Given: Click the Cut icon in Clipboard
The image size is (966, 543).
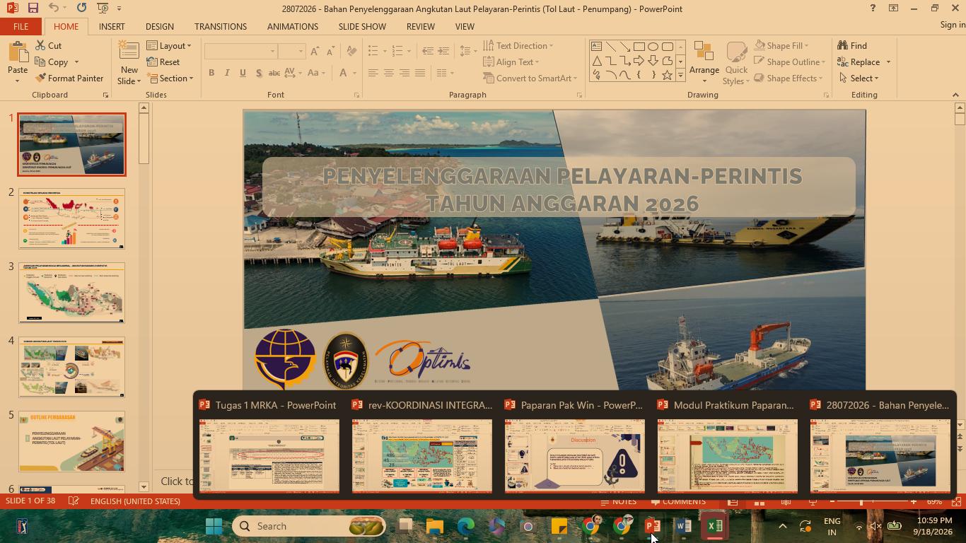Looking at the screenshot, I should [47, 45].
